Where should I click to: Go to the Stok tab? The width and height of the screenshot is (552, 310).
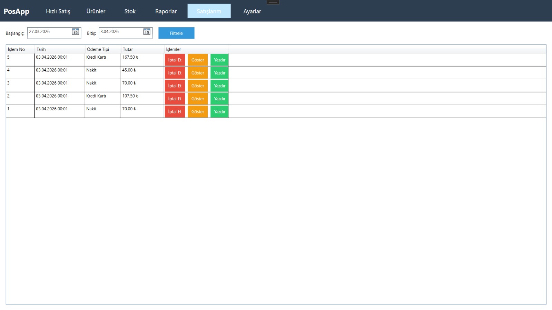click(130, 11)
